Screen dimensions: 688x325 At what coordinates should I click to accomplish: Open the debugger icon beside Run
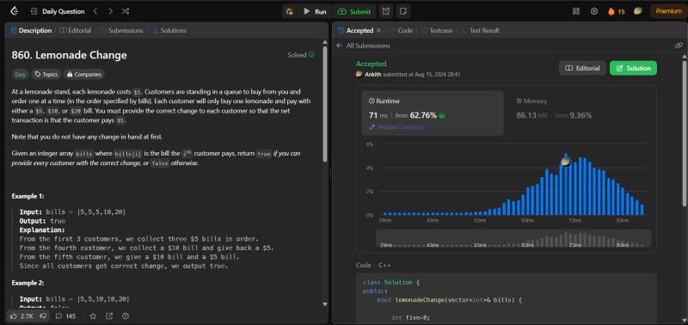pos(290,11)
